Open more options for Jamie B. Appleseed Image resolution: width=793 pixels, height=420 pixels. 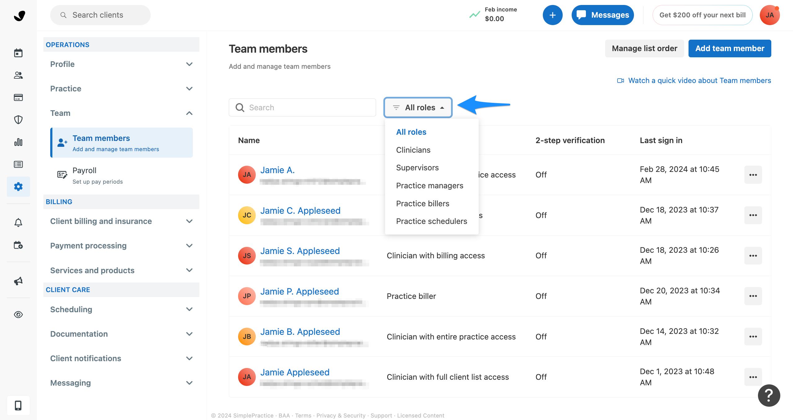[753, 337]
